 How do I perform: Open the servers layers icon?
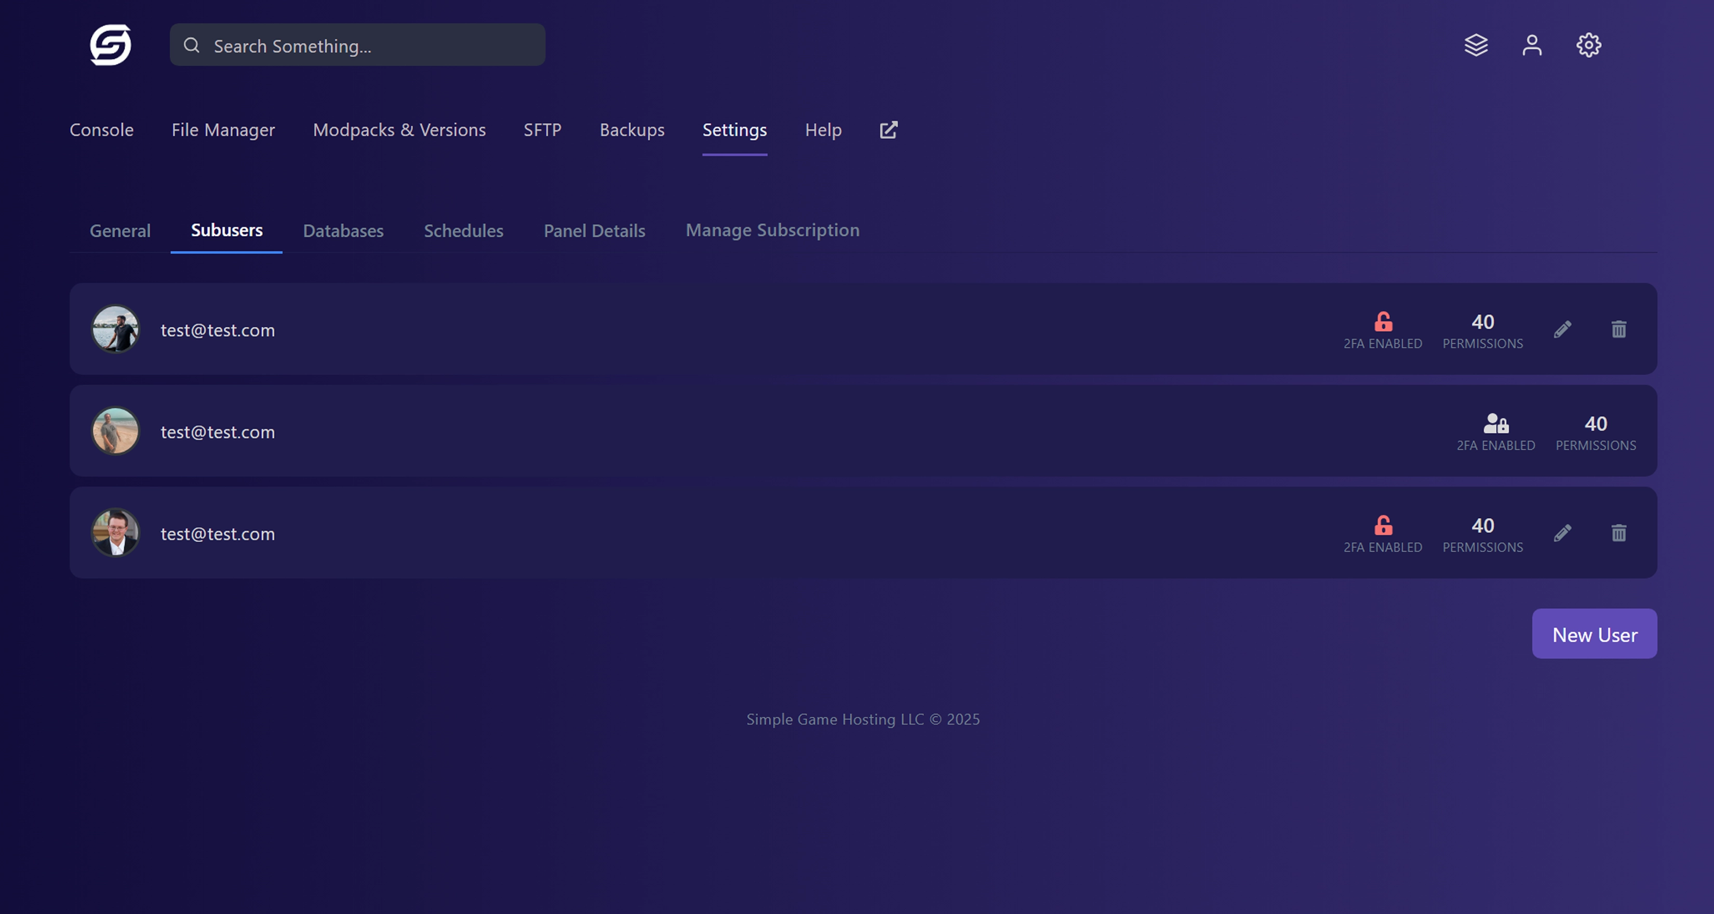coord(1476,45)
